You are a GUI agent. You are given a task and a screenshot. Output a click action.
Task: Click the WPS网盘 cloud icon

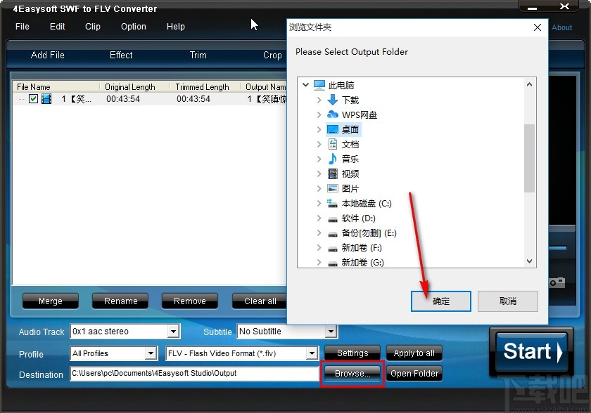point(332,114)
